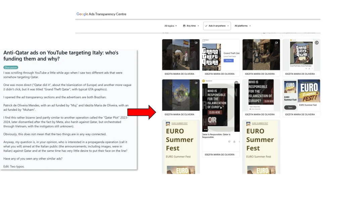339x198 pixels.
Task: Click the large EURO Summer Fest heading in bottom-left card
Action: (x=180, y=140)
